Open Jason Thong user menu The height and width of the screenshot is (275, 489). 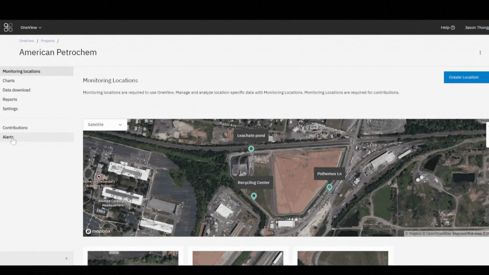point(476,28)
